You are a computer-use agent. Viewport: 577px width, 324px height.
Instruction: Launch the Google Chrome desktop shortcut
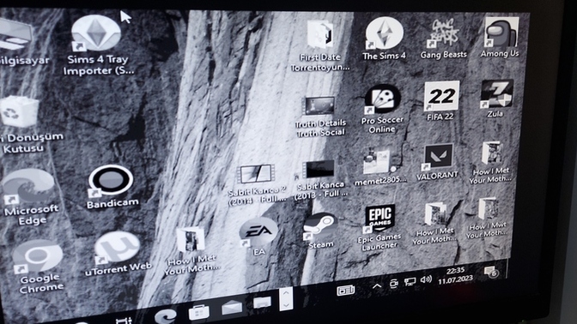point(39,266)
